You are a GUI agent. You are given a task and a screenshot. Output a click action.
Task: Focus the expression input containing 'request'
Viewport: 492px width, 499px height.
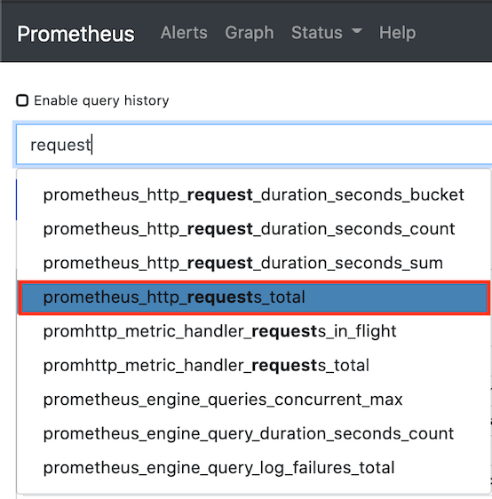(x=254, y=145)
